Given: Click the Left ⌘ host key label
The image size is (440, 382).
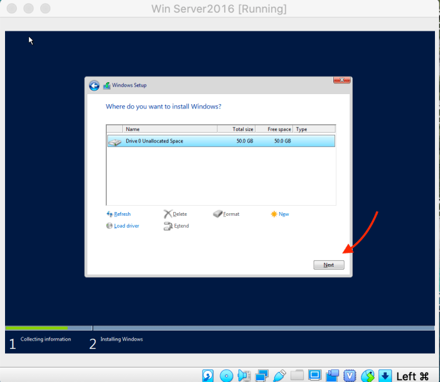Looking at the screenshot, I should click(412, 376).
